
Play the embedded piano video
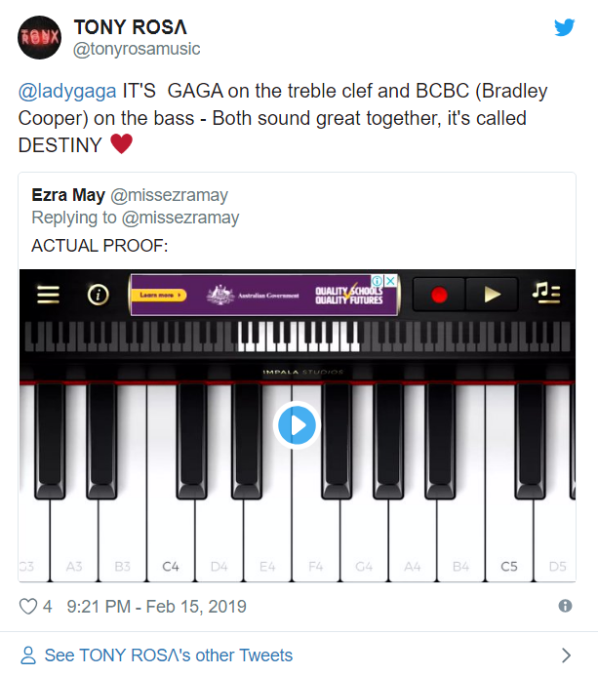[297, 425]
